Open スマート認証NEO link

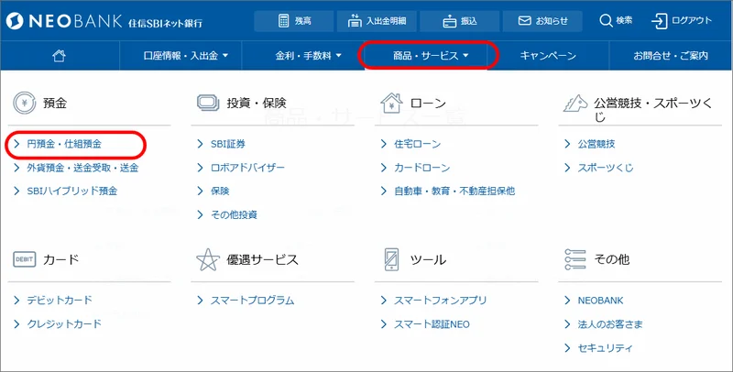pos(432,323)
